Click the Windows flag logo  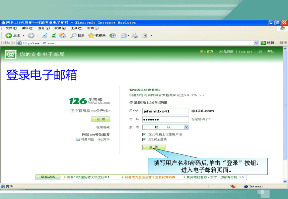point(283,28)
